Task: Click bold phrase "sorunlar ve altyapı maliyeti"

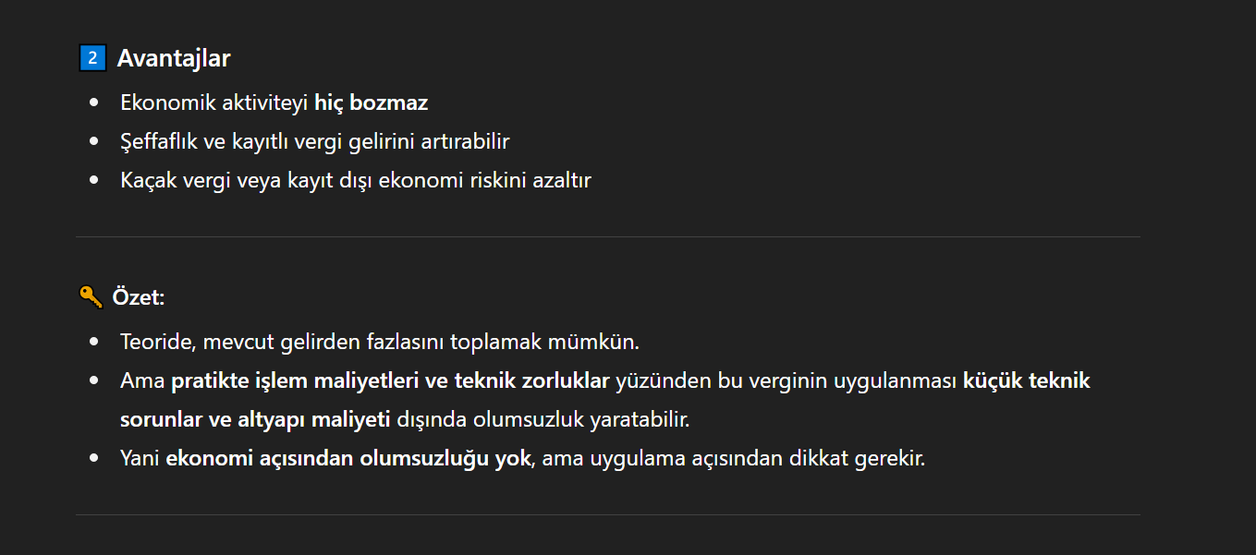Action: point(255,419)
